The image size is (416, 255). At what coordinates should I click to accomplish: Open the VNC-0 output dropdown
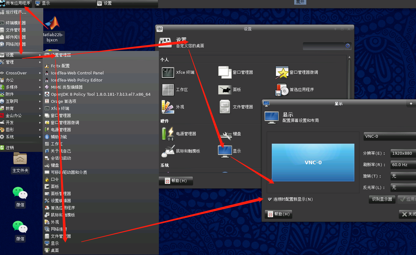pos(389,136)
